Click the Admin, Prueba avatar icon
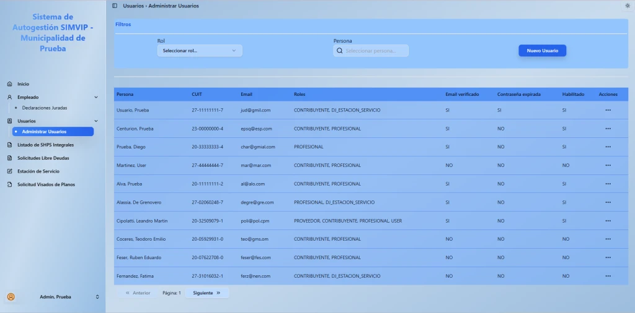635x313 pixels. tap(11, 297)
